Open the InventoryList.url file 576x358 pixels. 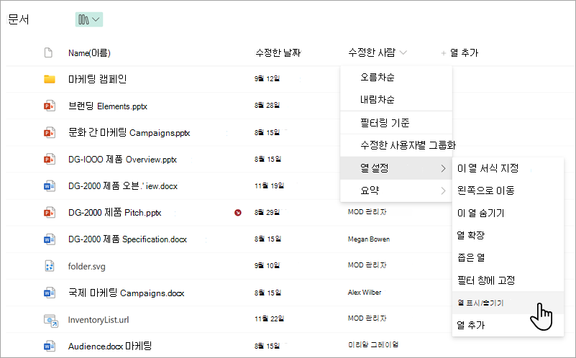98,320
